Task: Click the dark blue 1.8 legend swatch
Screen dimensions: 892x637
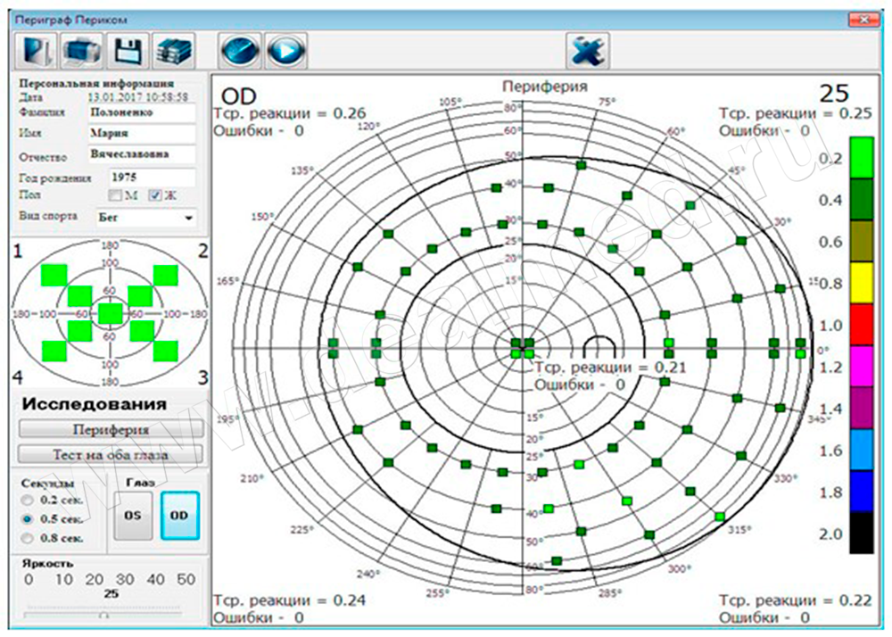Action: point(862,491)
